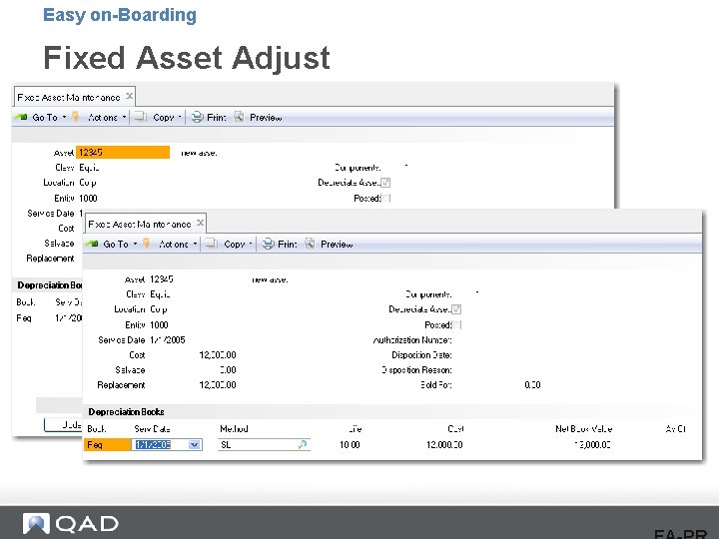Click Service Date 1/1/2005 in front window
Viewport: 719px width, 539px height.
(x=168, y=340)
